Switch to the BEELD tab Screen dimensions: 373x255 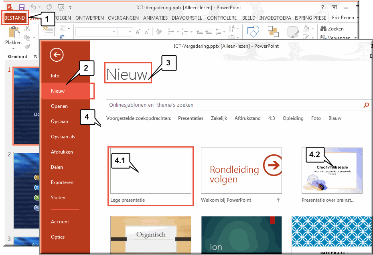click(249, 18)
